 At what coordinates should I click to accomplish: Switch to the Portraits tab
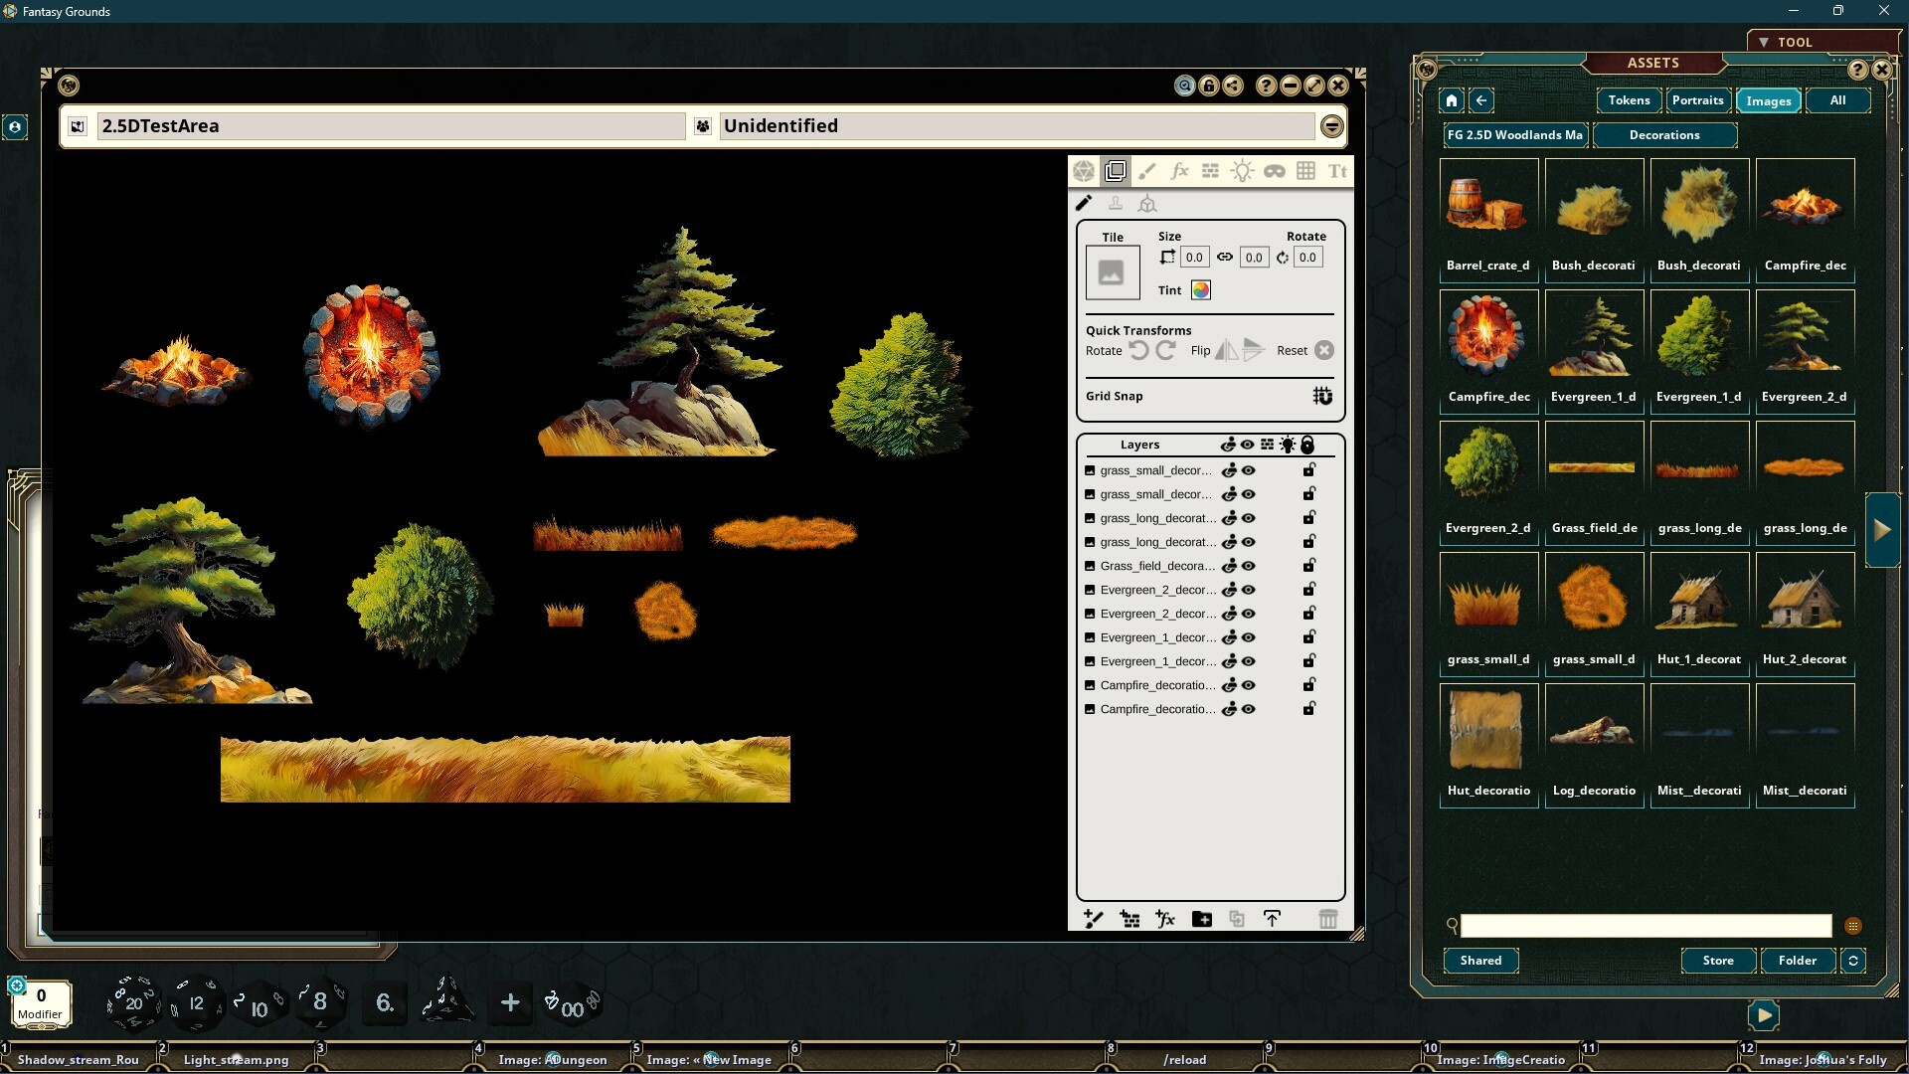tap(1696, 99)
